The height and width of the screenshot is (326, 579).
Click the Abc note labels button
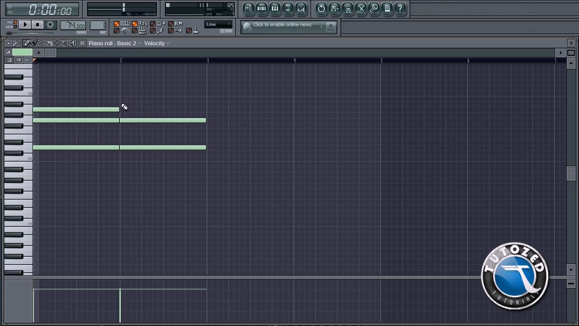tap(28, 60)
